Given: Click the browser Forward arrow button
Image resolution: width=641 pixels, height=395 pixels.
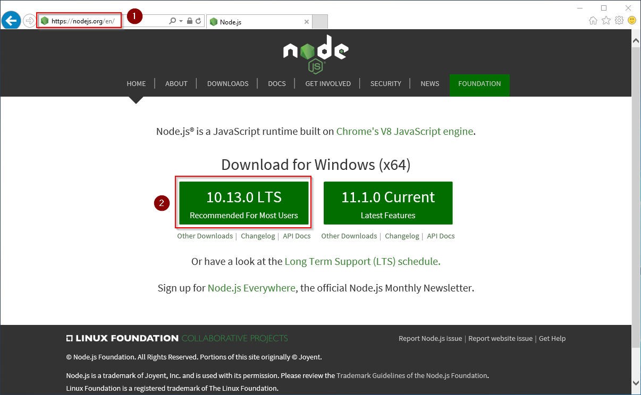Looking at the screenshot, I should pyautogui.click(x=29, y=21).
